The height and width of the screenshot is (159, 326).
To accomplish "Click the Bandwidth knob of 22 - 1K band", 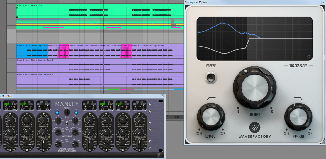I will (x=90, y=132).
